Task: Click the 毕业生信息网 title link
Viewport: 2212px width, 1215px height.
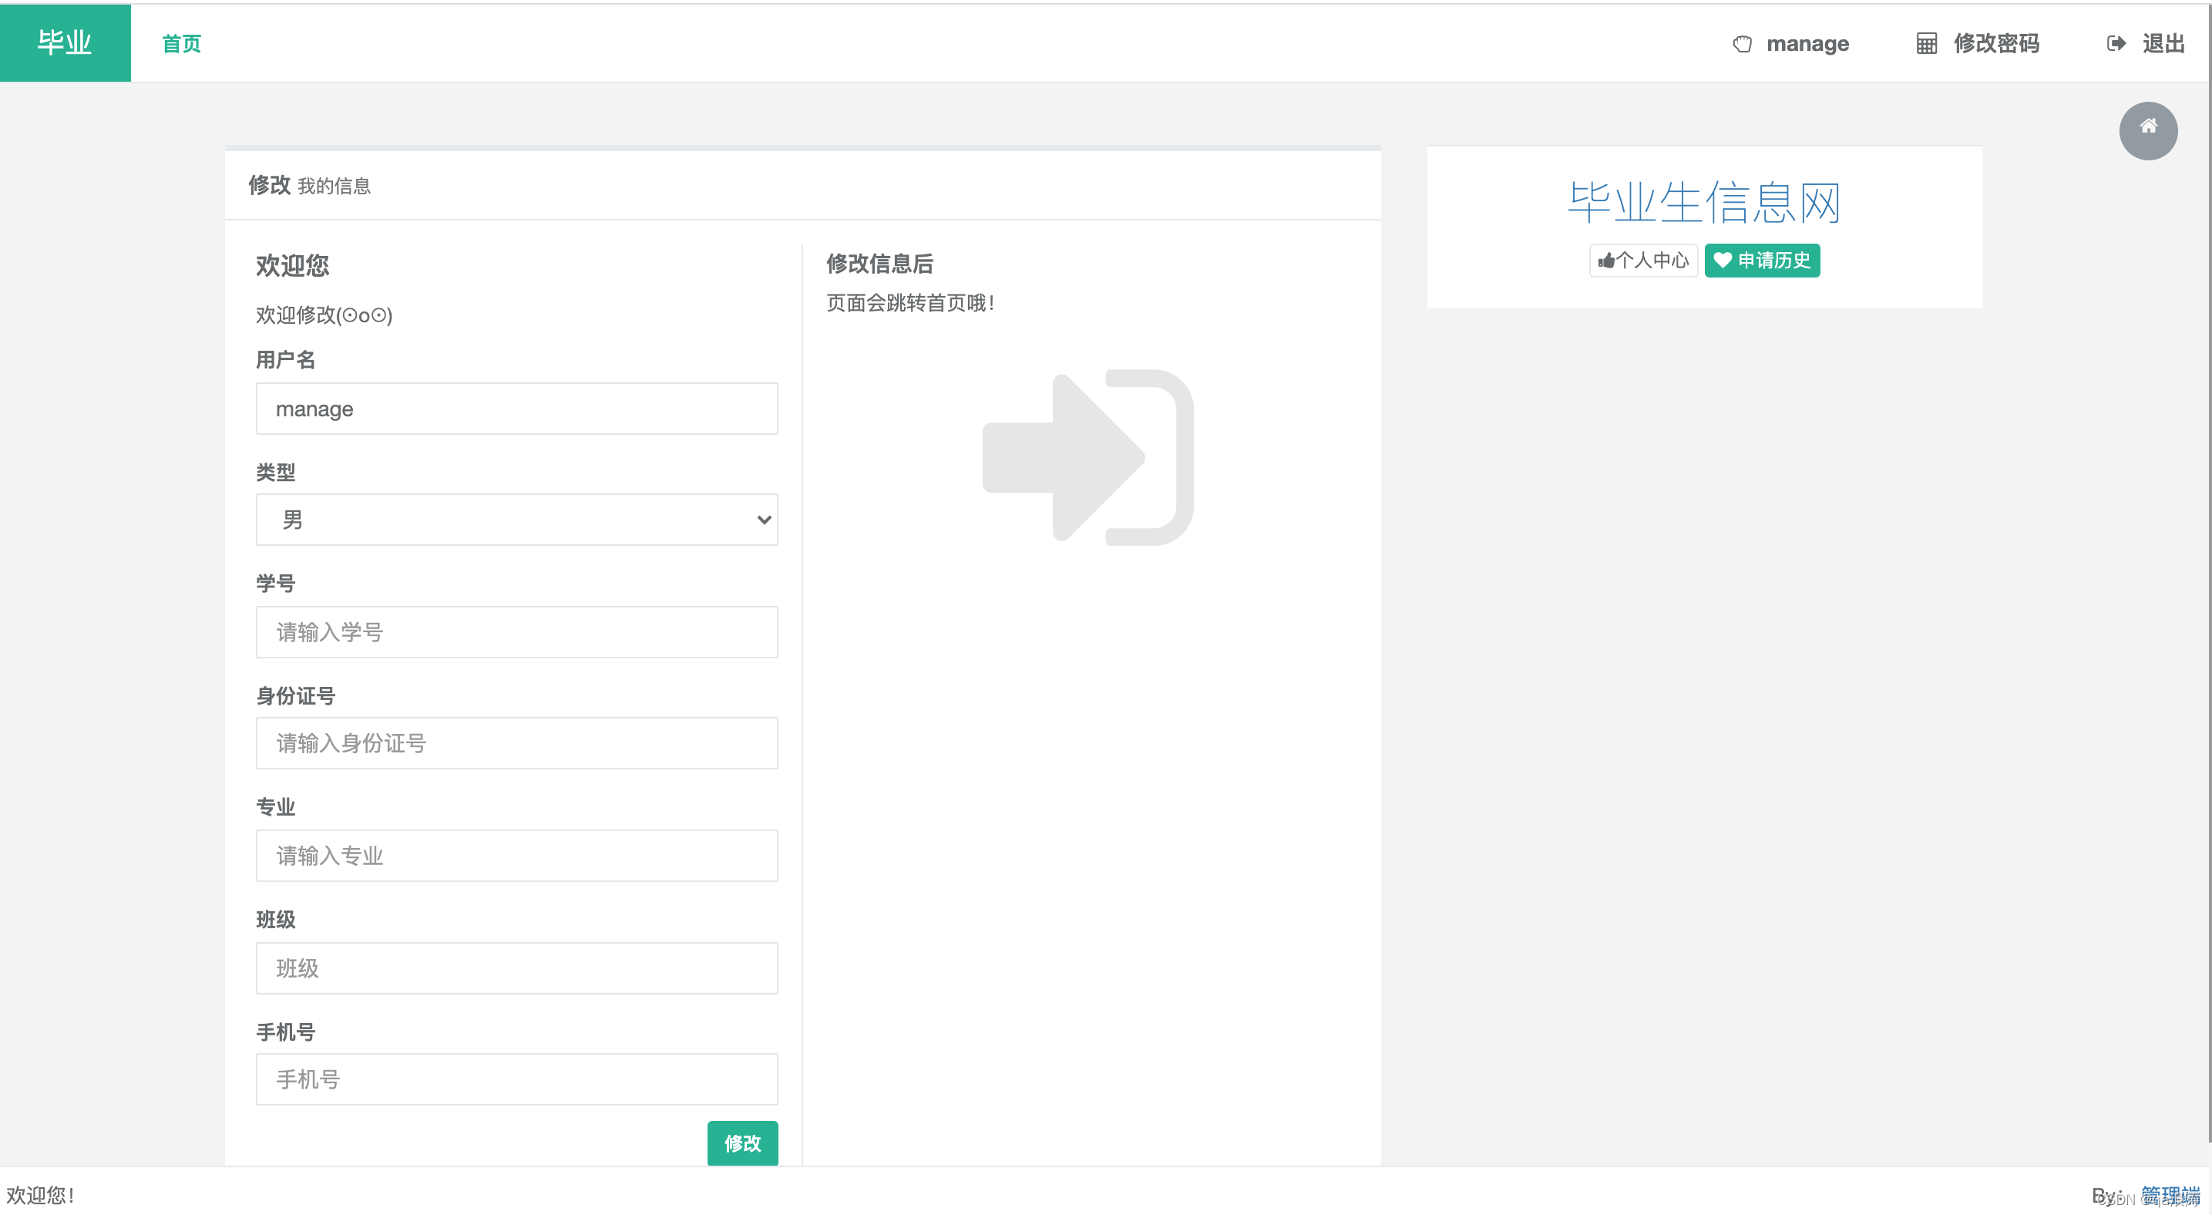Action: tap(1703, 203)
